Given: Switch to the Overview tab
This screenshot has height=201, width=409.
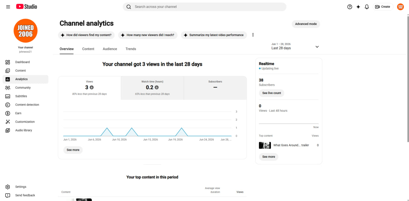Looking at the screenshot, I should point(66,49).
